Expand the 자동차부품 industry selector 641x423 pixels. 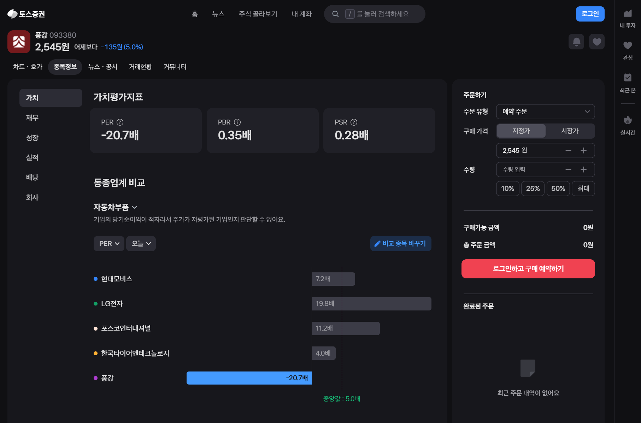[115, 207]
